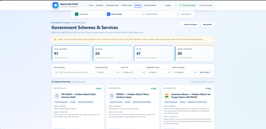Go to Private Careers section
This screenshot has height=129, width=266.
click(x=127, y=5)
